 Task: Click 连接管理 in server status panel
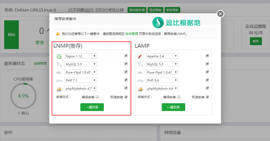40,64
